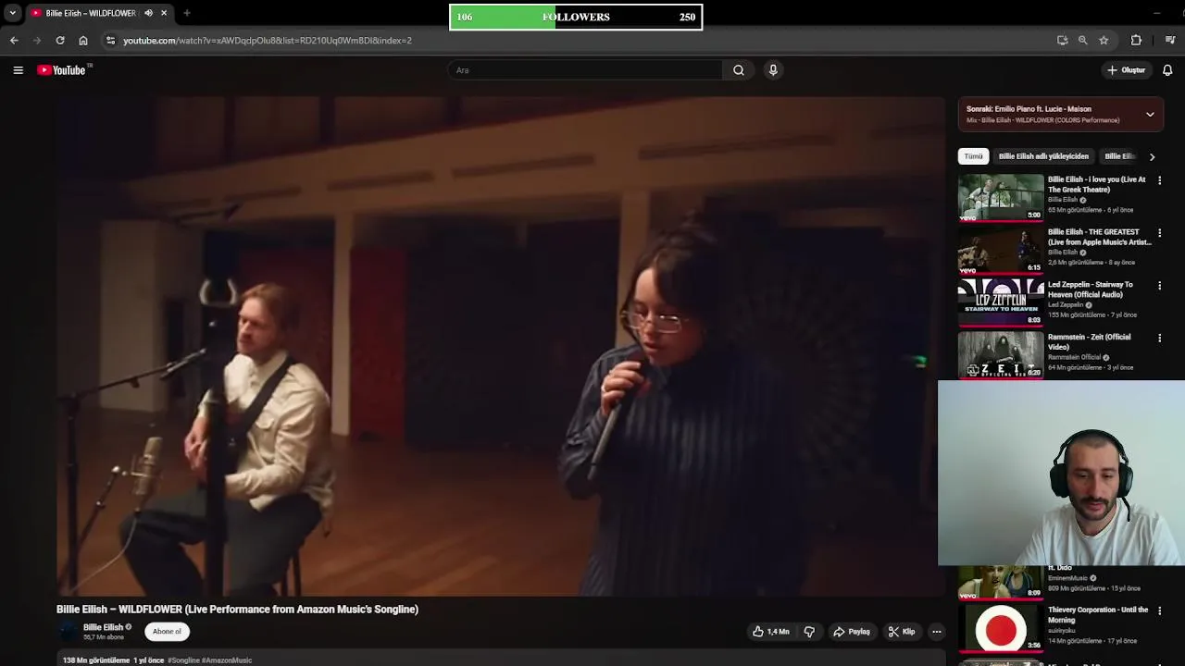
Task: Open site information icon in address bar
Action: [110, 41]
